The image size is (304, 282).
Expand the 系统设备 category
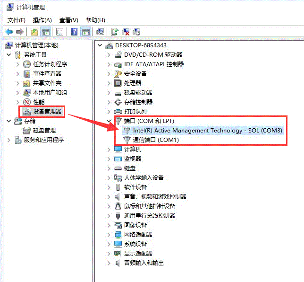(x=109, y=244)
